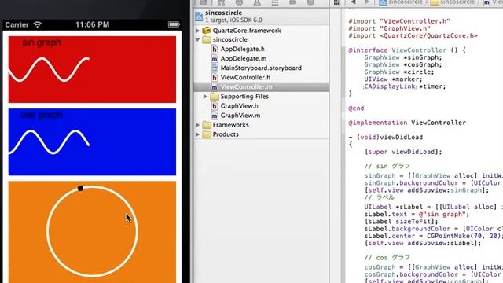Select ViewController.m in the navigator

[246, 87]
